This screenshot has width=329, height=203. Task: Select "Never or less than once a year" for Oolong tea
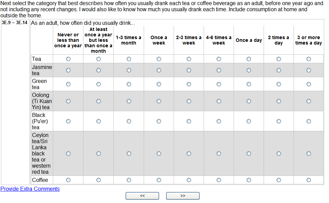click(x=68, y=101)
